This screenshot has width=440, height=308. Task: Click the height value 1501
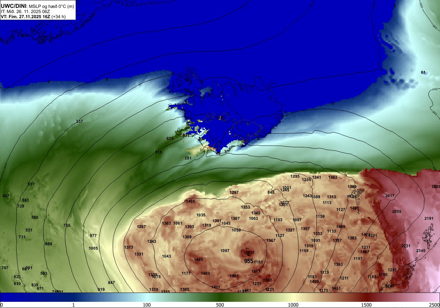pos(234,276)
